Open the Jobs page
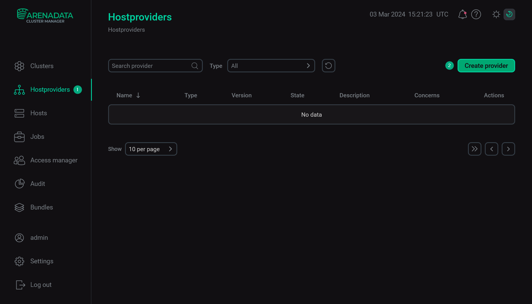 pos(37,137)
